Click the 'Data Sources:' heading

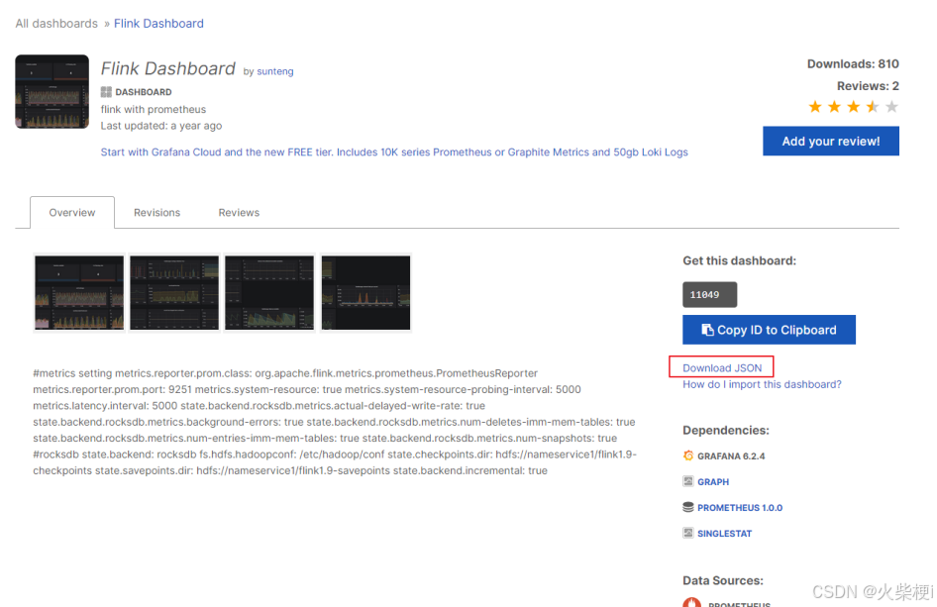click(x=722, y=580)
